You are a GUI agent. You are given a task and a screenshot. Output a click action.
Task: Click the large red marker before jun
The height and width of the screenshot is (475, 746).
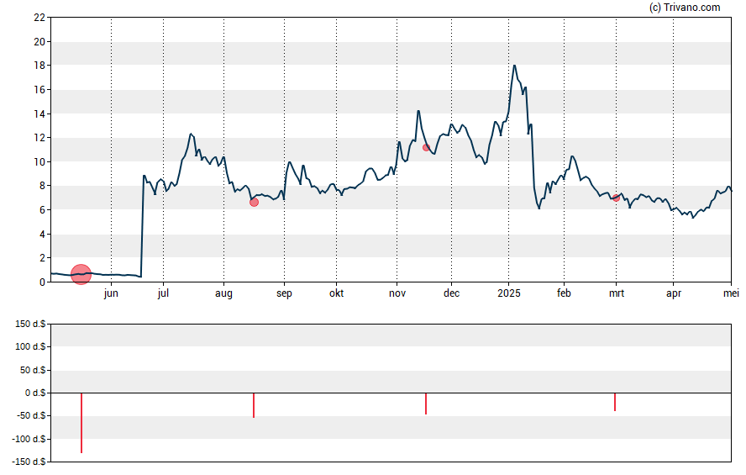(81, 274)
